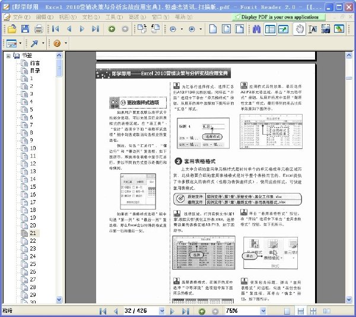
Task: Open dropdown beside the typewriter tool
Action: 20,43
